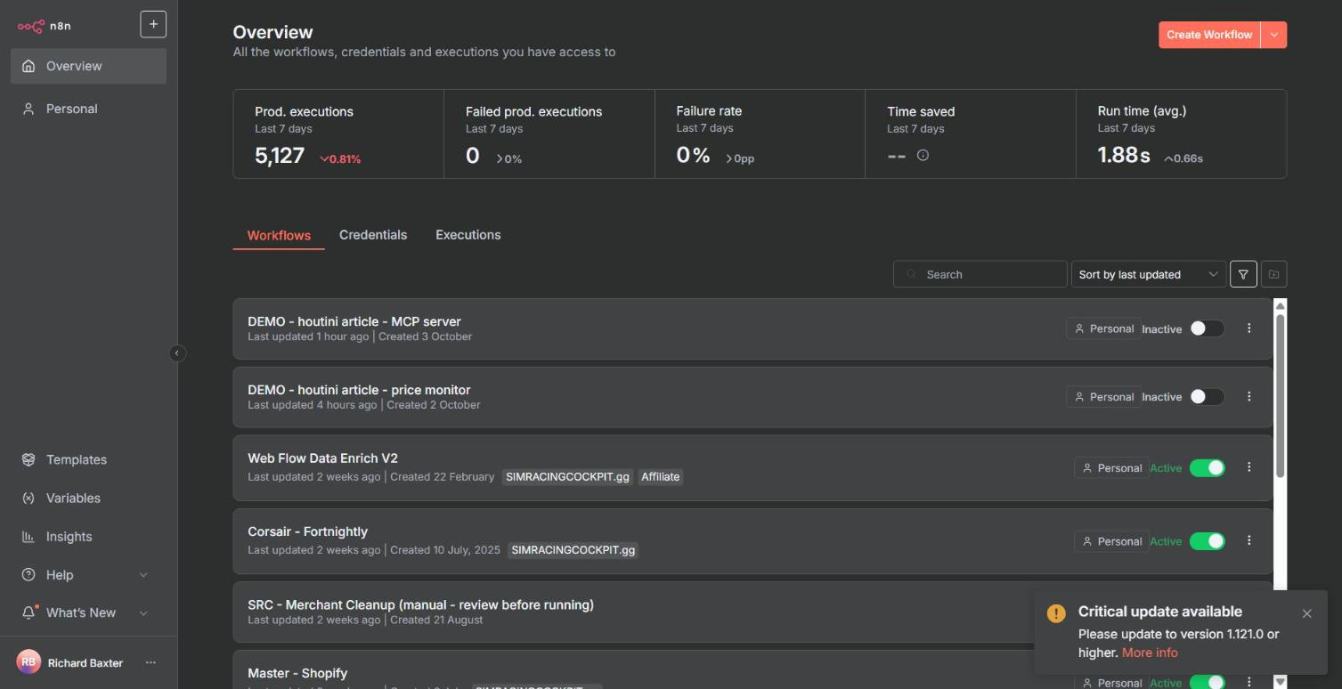Open SRC - Merchant Cleanup workflow

pyautogui.click(x=420, y=604)
